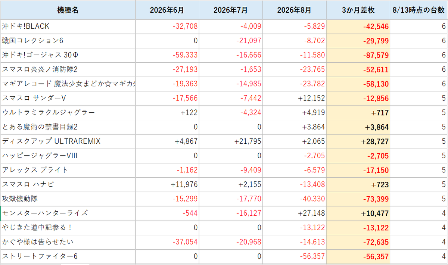
Task: Select the -73,399 total cell
Action: (358, 199)
